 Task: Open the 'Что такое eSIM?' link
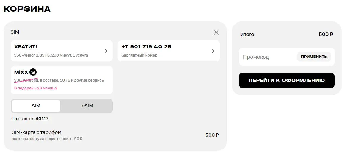click(x=29, y=119)
